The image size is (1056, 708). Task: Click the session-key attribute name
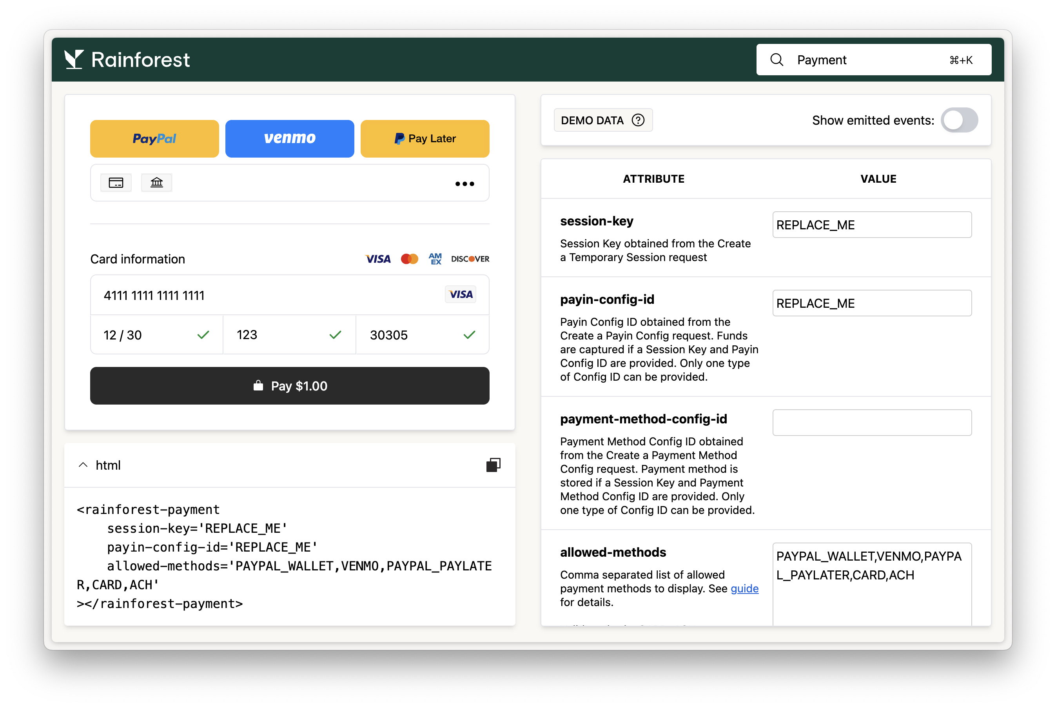click(596, 221)
